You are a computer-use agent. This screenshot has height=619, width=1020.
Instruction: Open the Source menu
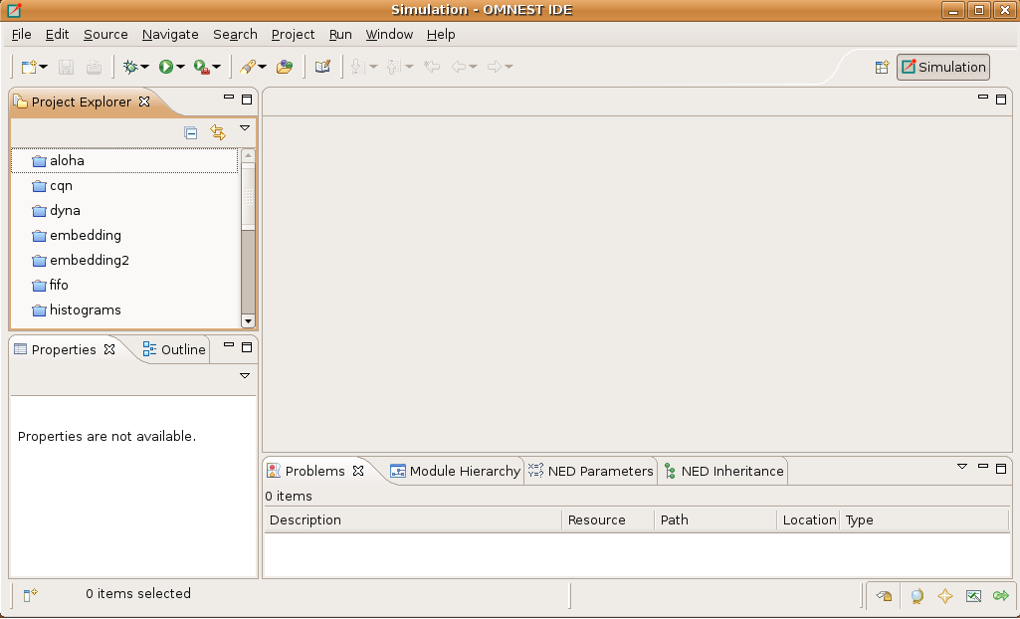(105, 35)
